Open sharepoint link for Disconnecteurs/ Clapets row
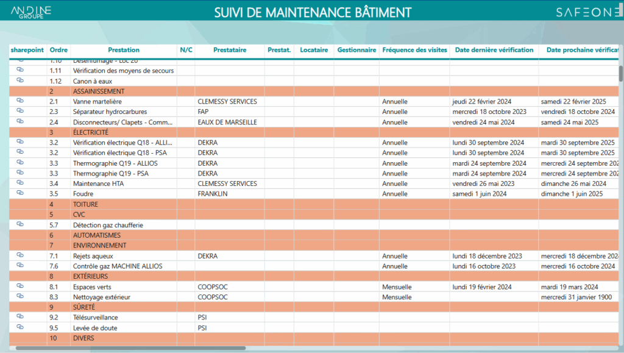 pyautogui.click(x=20, y=121)
